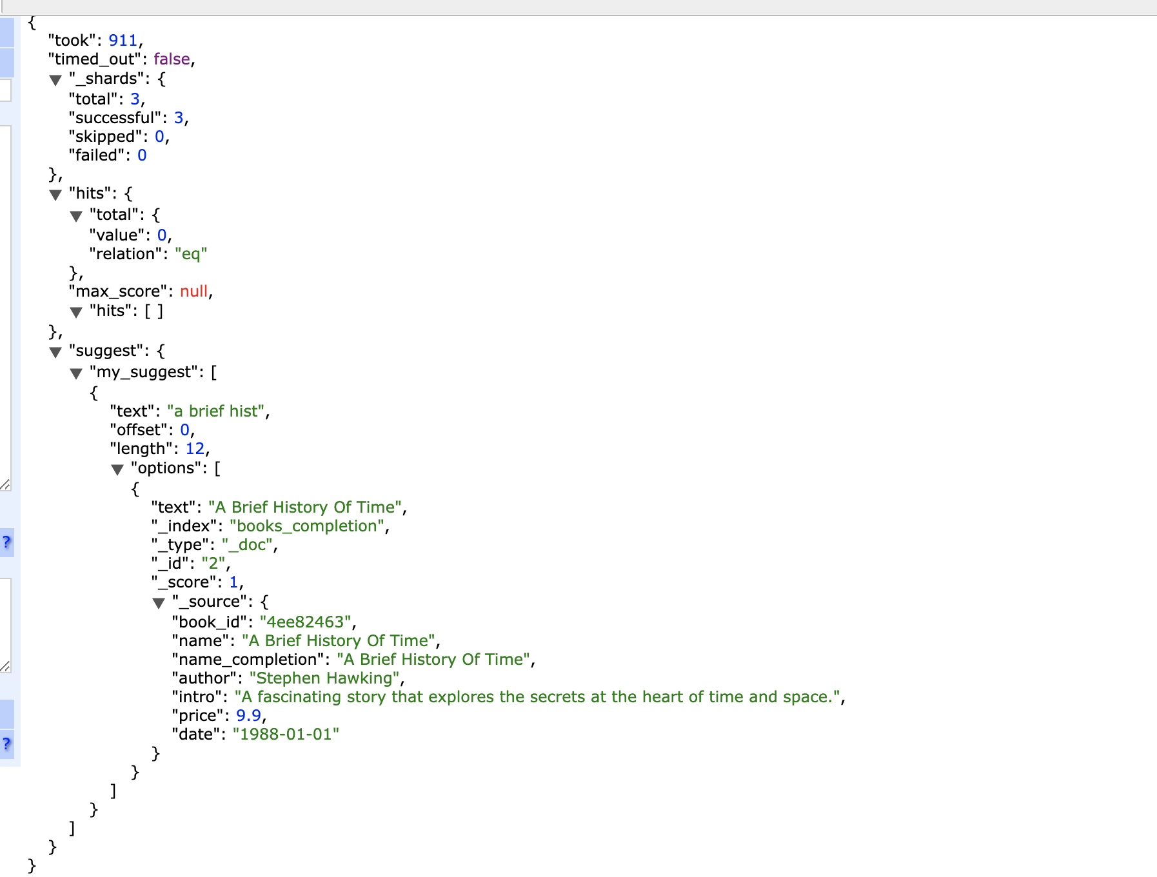Click the "date" value "1988-01-01"
The height and width of the screenshot is (877, 1157).
point(286,734)
